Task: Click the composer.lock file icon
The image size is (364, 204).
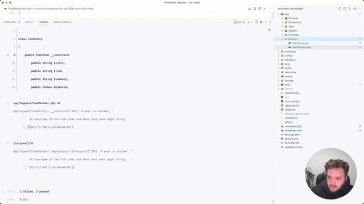Action: coord(282,130)
